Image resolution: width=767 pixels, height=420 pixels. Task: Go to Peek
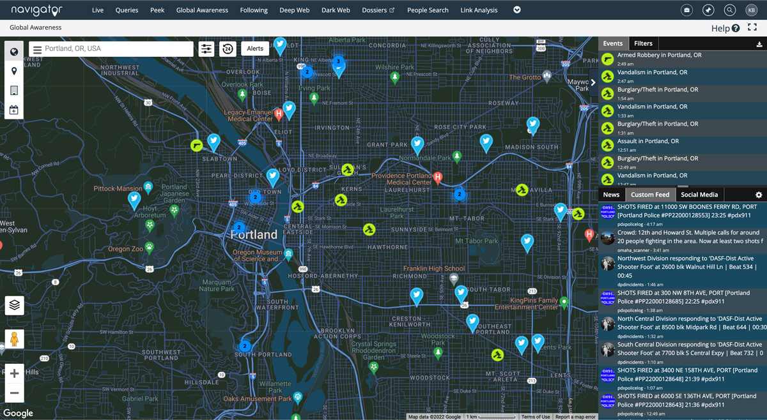point(157,10)
